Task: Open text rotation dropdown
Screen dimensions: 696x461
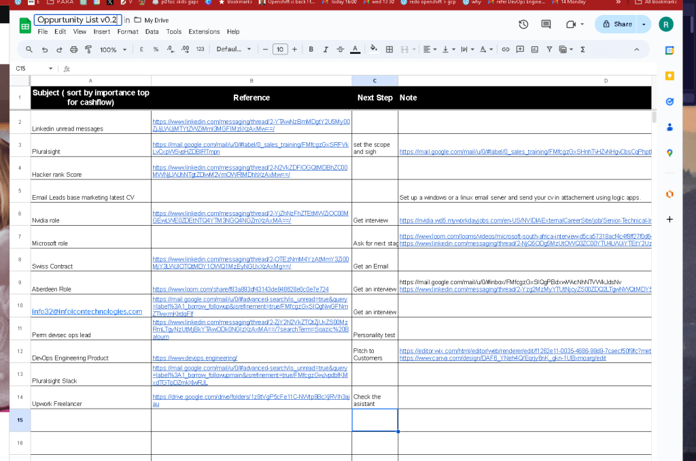Action: (487, 50)
